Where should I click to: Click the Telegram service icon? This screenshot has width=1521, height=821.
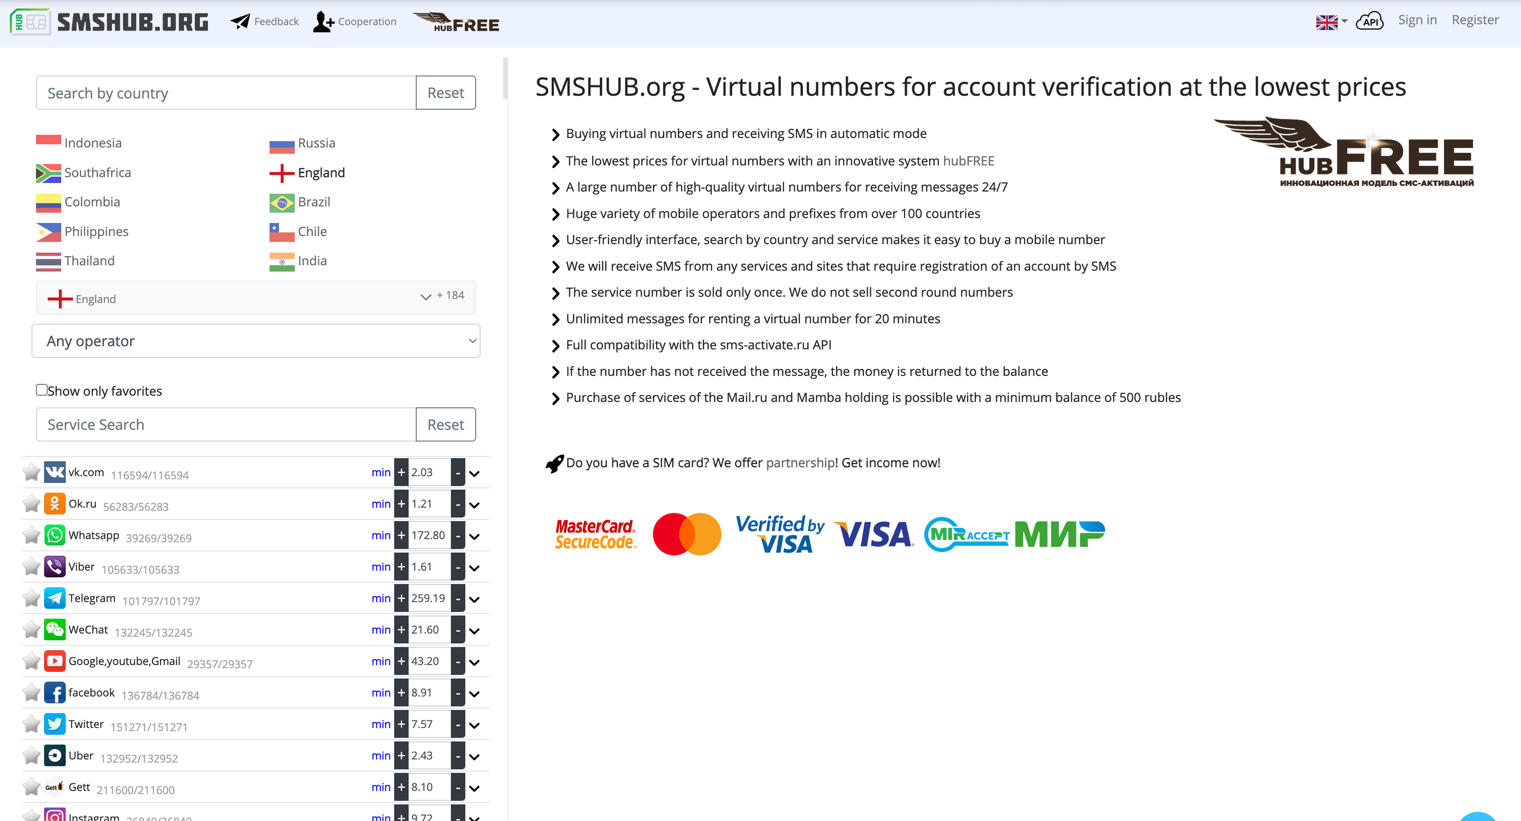point(55,598)
